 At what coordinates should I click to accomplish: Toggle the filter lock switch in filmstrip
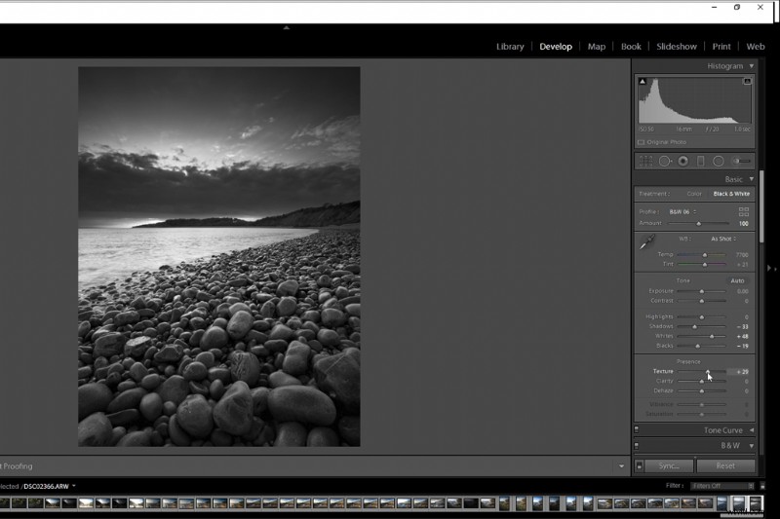pyautogui.click(x=762, y=486)
